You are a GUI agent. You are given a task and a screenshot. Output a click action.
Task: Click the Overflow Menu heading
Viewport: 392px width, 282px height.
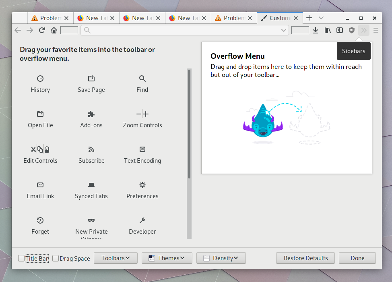237,56
